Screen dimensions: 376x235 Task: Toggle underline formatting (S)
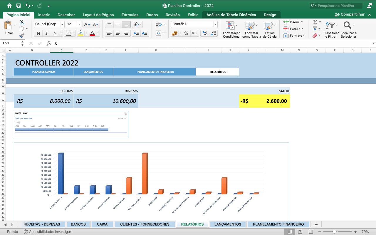55,33
